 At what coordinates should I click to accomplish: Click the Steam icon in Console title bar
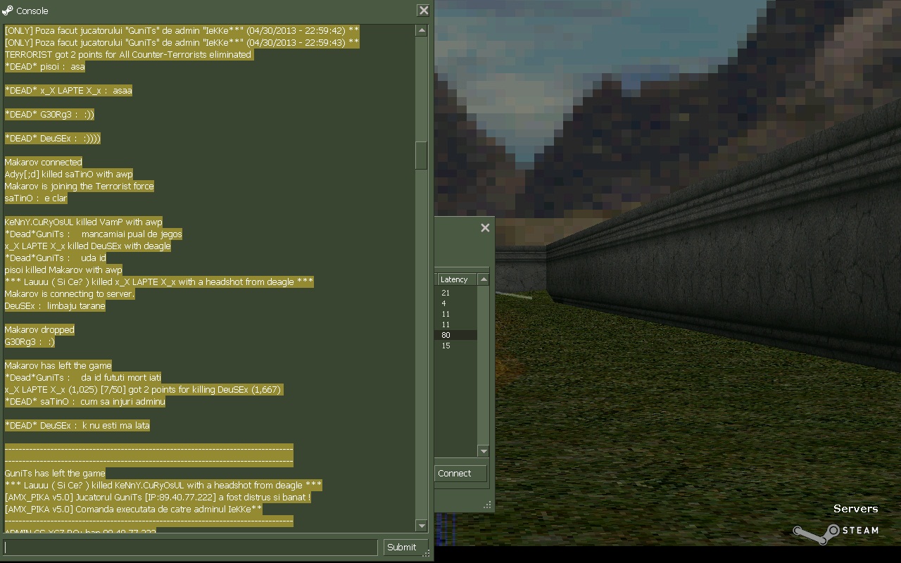point(8,11)
